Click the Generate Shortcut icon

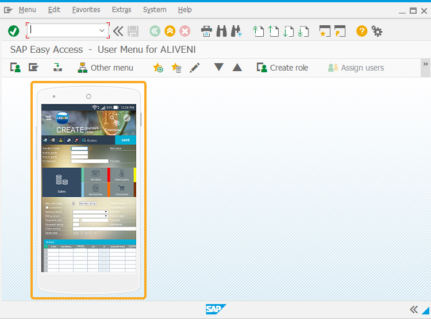pyautogui.click(x=340, y=31)
